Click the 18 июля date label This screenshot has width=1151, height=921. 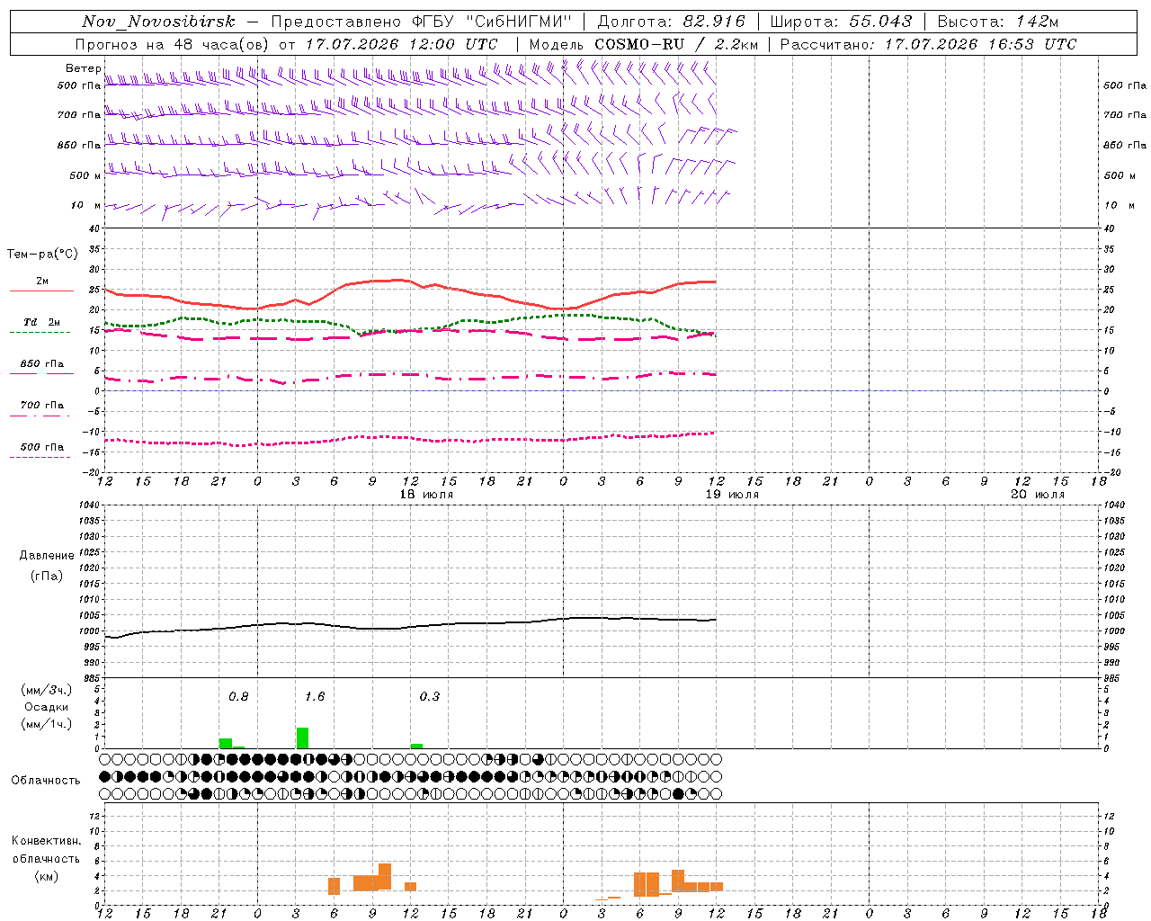click(426, 495)
